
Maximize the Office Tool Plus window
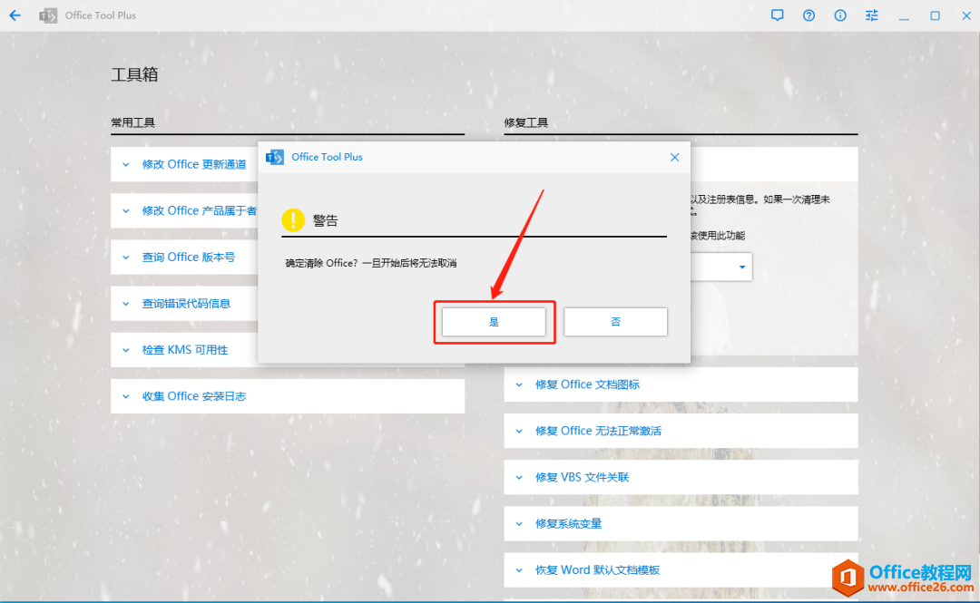tap(935, 15)
